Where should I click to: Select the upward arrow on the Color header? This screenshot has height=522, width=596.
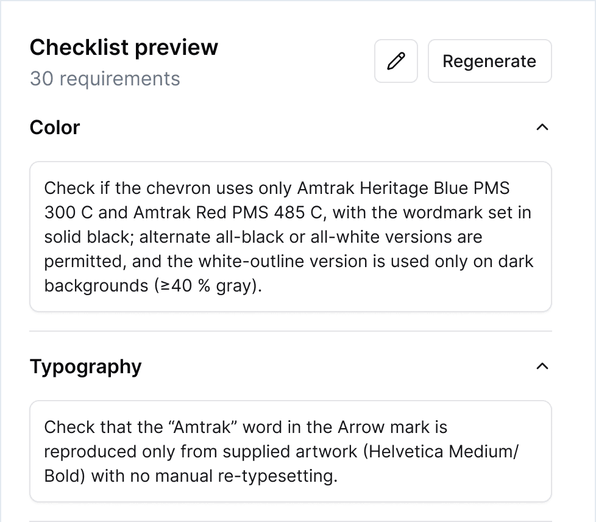(543, 127)
